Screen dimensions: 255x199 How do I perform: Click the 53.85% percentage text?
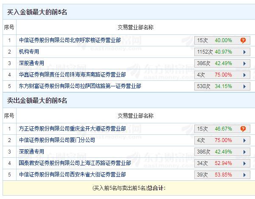223,175
